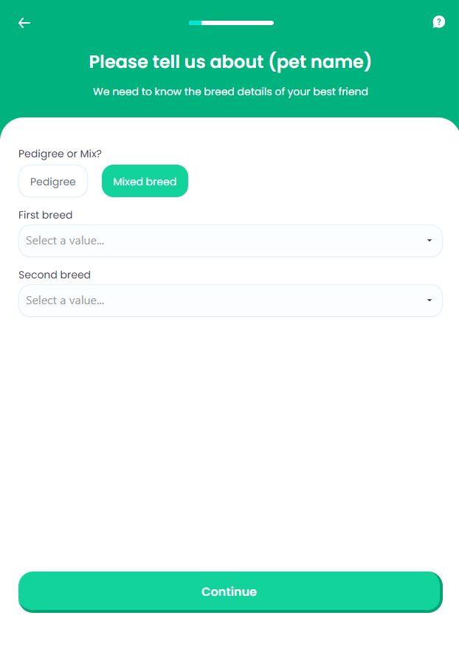Viewport: 459px width, 652px height.
Task: Click the empty white area above Continue
Action: (x=230, y=443)
